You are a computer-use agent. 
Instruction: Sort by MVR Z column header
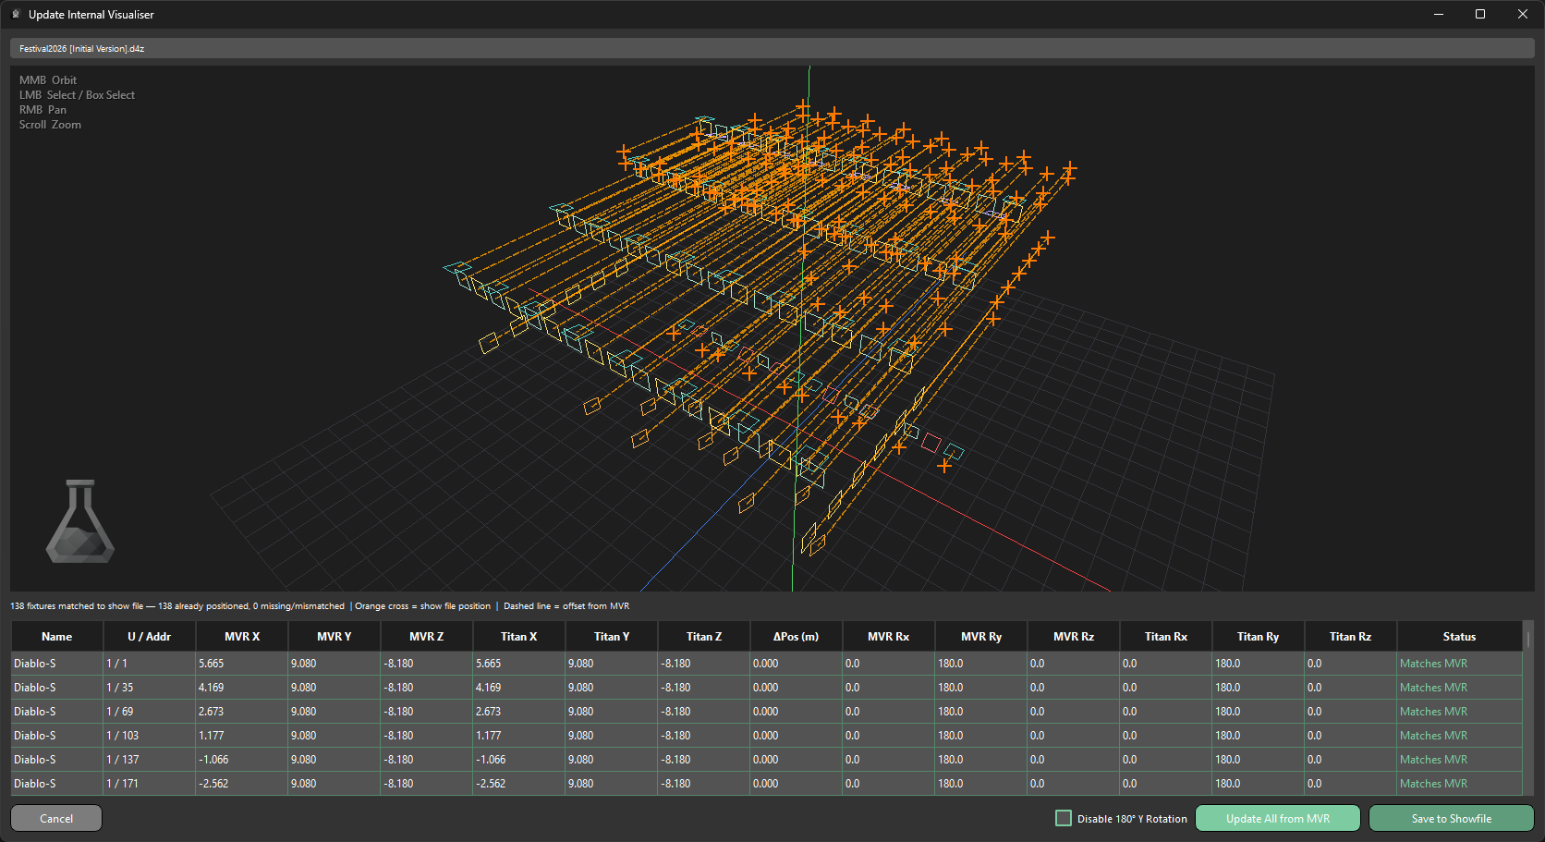coord(427,636)
